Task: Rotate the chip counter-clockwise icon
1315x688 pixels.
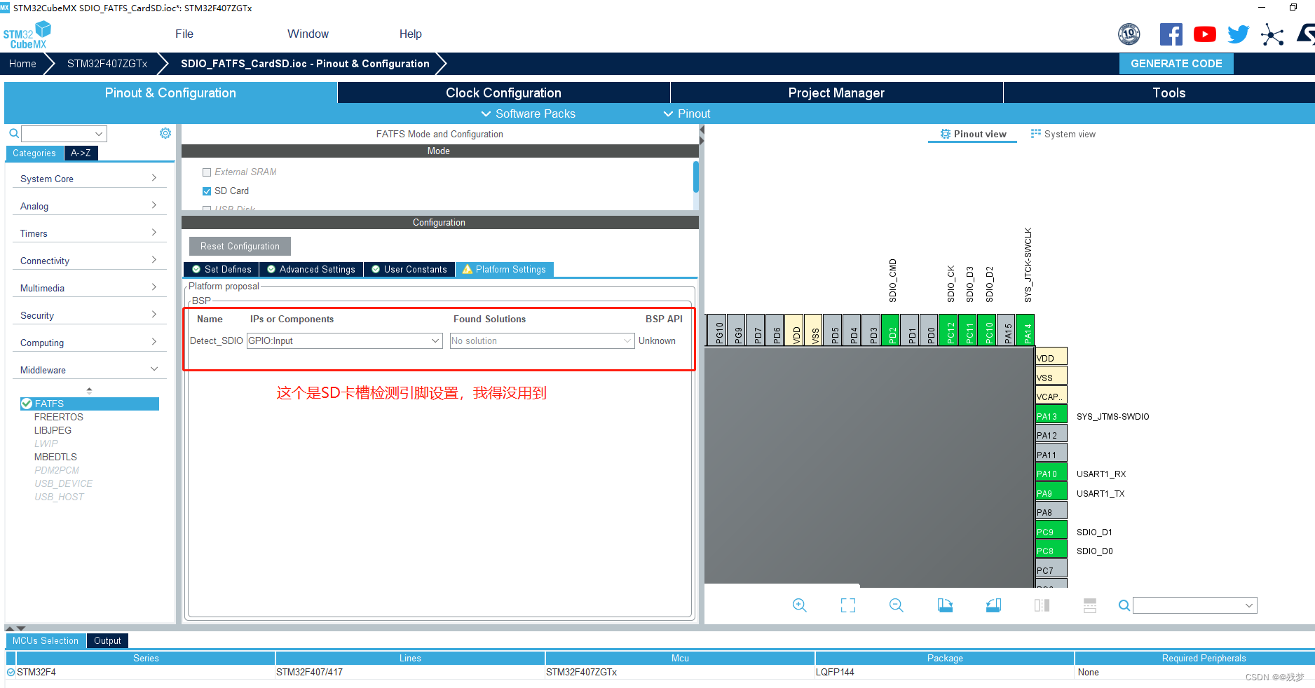Action: click(x=993, y=605)
